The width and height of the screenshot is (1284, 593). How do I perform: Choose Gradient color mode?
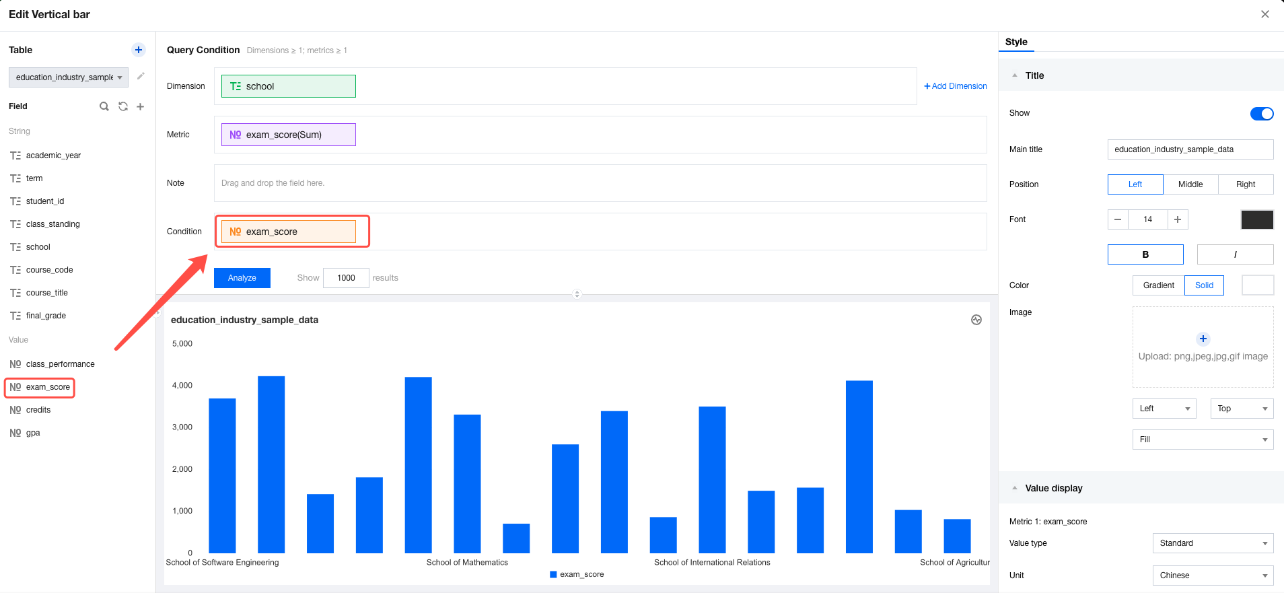pyautogui.click(x=1159, y=285)
